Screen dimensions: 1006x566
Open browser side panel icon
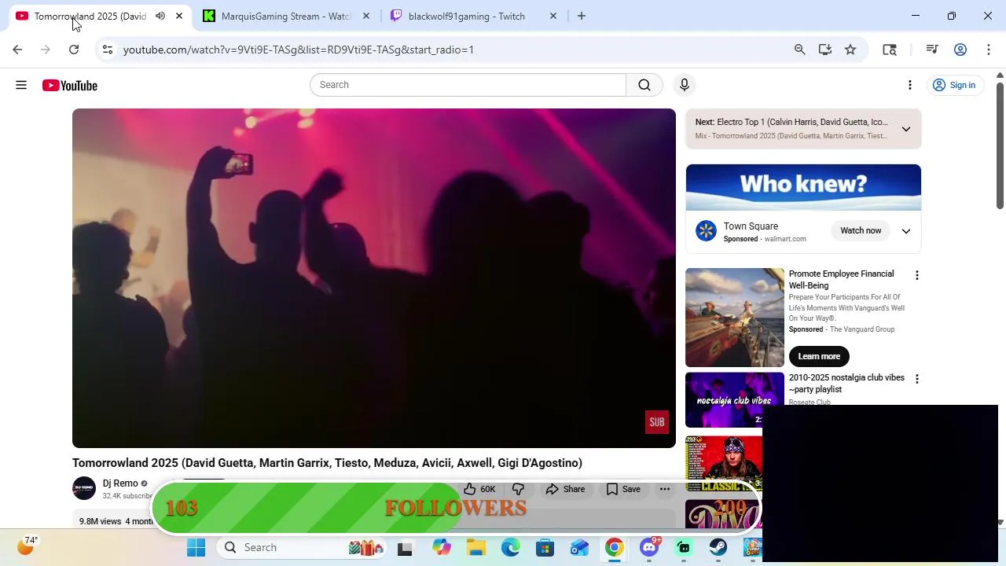890,50
